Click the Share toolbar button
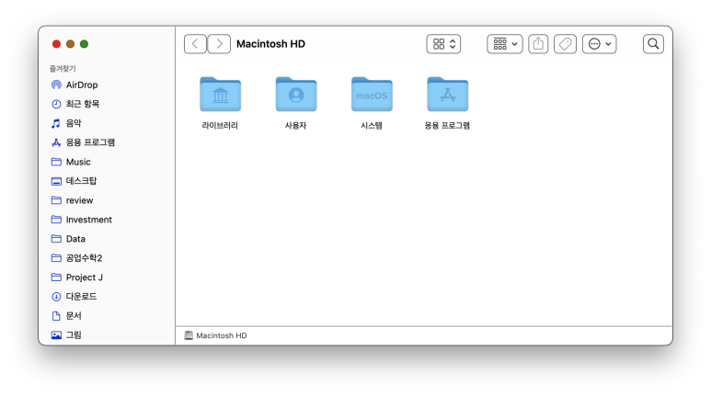Image resolution: width=711 pixels, height=396 pixels. (538, 44)
